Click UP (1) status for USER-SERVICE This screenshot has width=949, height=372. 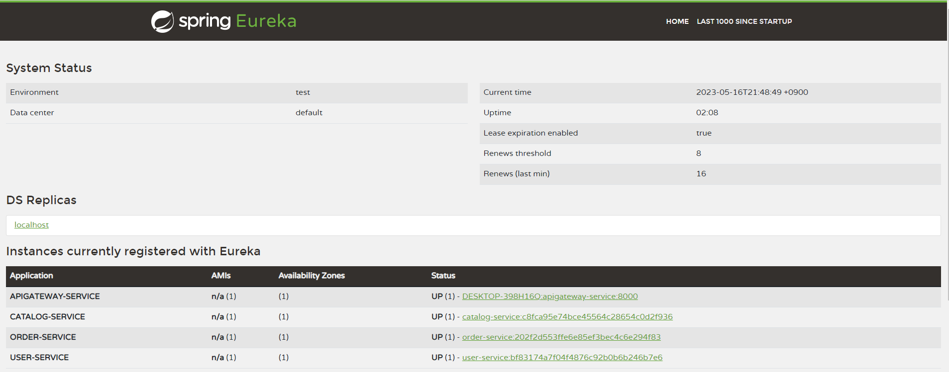(x=443, y=358)
